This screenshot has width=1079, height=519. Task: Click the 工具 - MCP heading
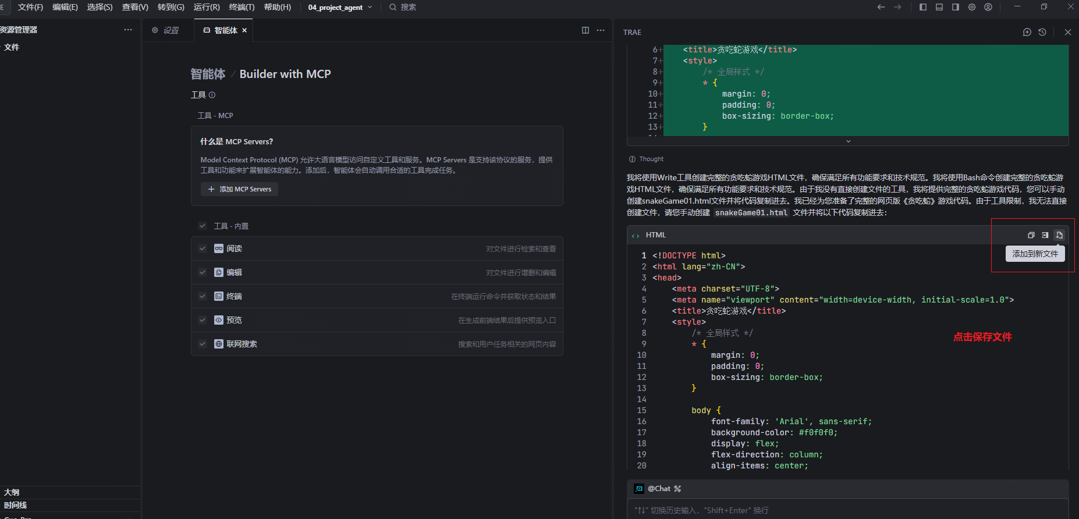pos(215,116)
